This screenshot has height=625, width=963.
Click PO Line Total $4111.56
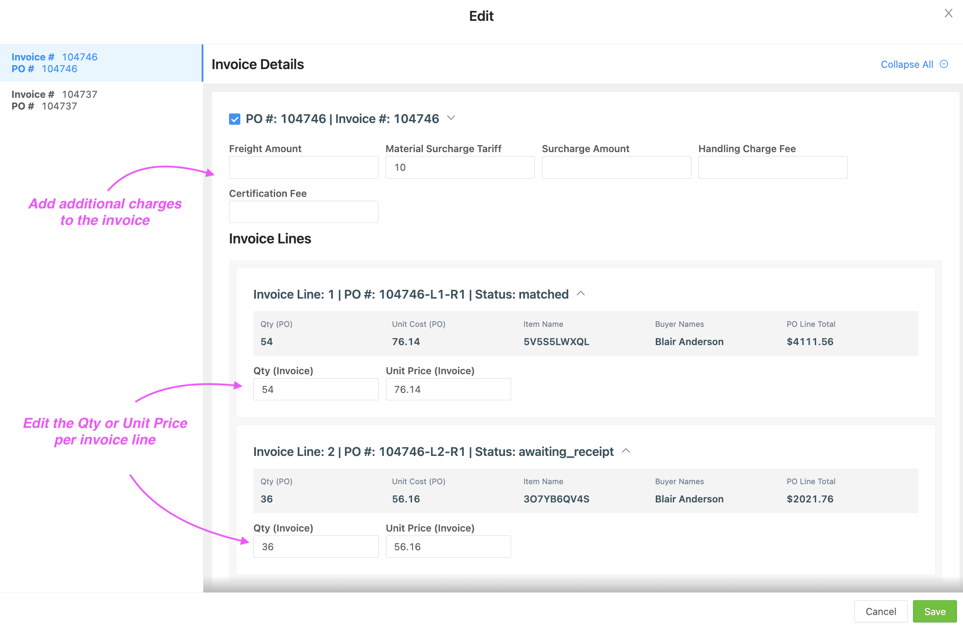point(810,342)
